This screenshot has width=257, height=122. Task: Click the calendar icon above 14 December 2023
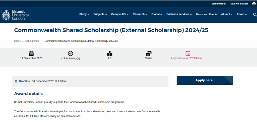(x=31, y=53)
